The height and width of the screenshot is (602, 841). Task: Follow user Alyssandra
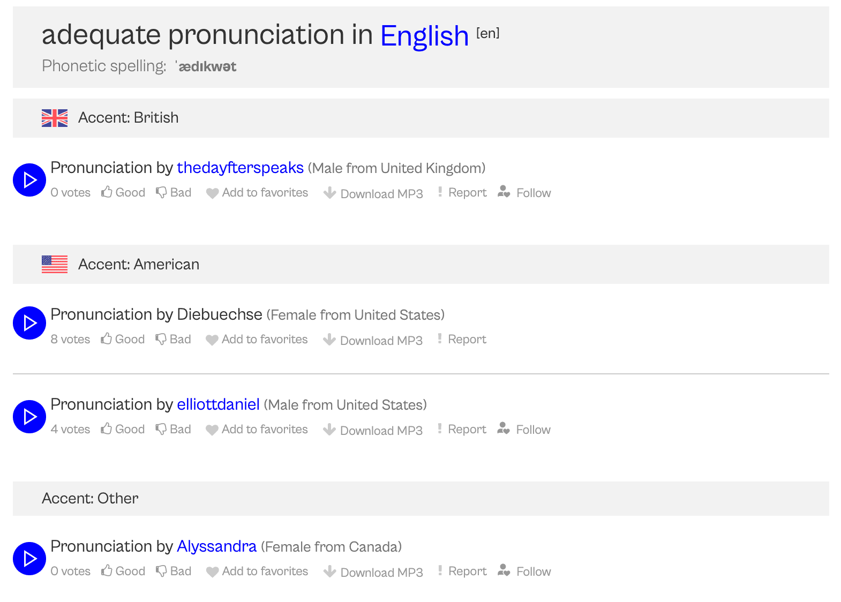524,571
